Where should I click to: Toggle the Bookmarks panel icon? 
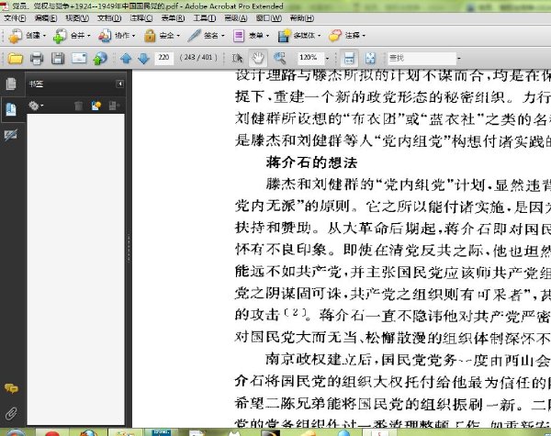(x=11, y=109)
